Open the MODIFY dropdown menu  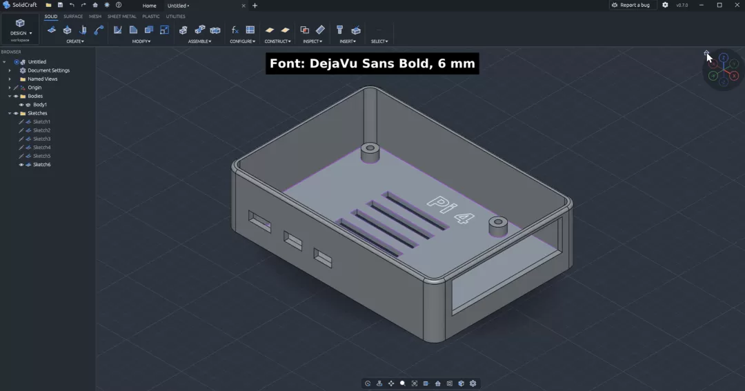coord(141,41)
